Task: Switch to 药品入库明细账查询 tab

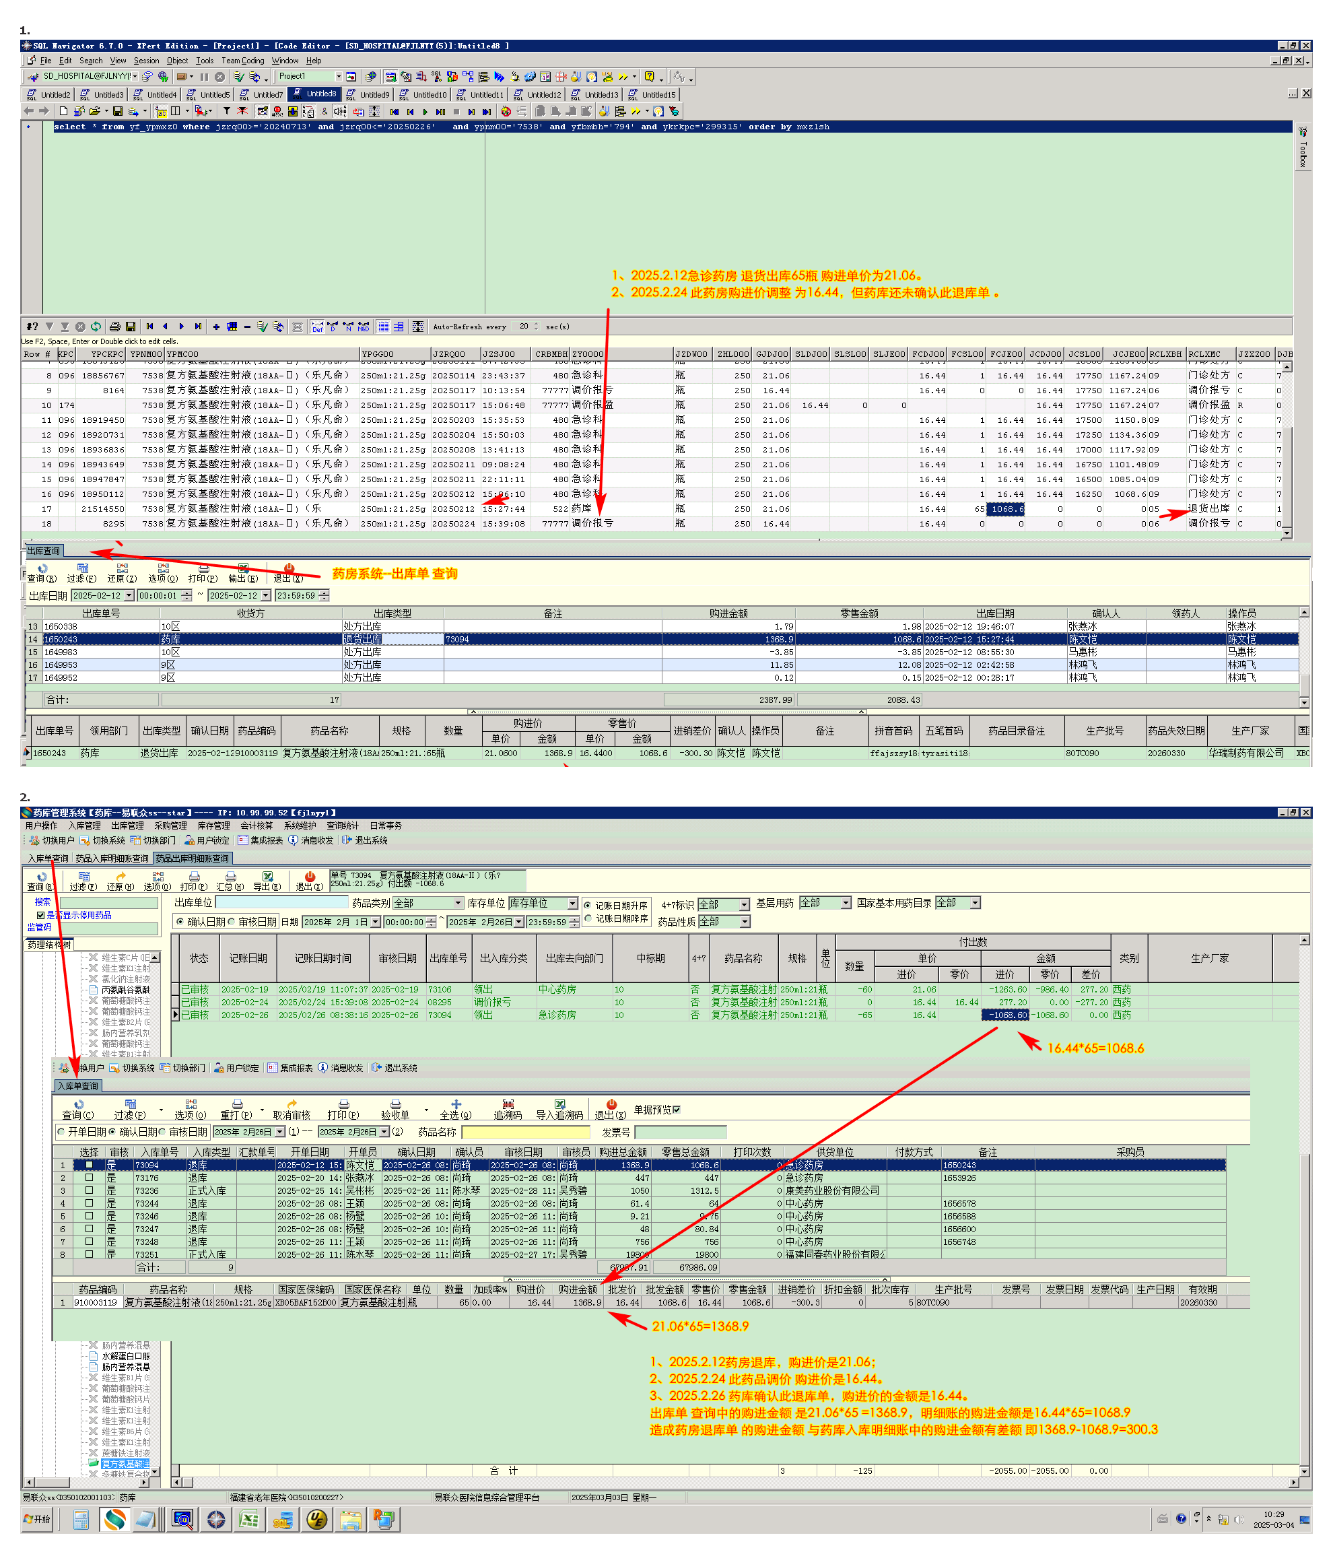Action: pyautogui.click(x=112, y=858)
